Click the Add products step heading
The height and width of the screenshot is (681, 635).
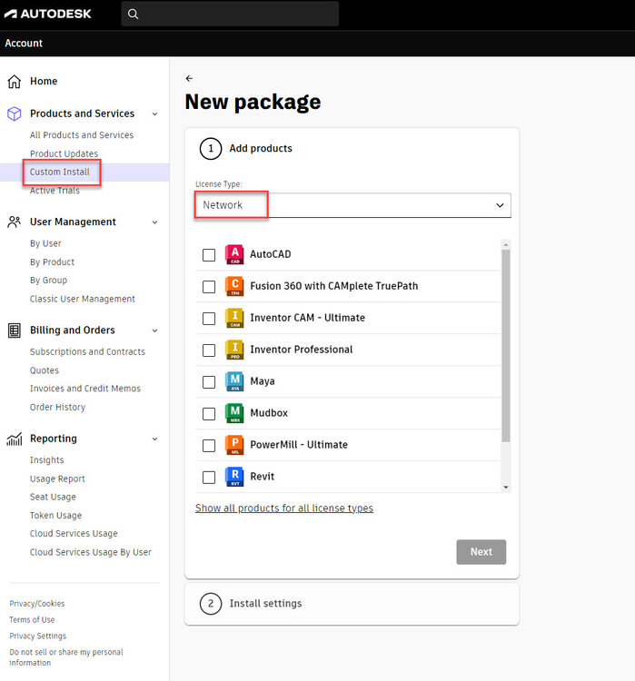point(261,149)
